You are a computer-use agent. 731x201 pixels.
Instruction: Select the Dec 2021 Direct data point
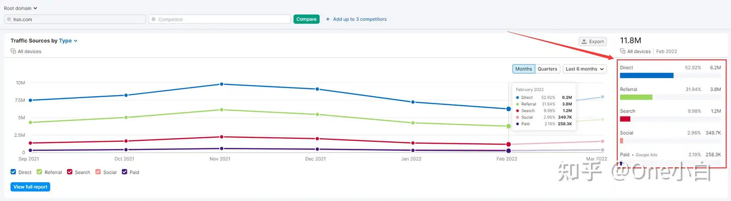pyautogui.click(x=317, y=89)
